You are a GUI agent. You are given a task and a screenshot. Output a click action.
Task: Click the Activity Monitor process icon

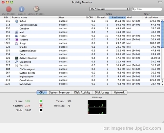pyautogui.click(x=16, y=58)
